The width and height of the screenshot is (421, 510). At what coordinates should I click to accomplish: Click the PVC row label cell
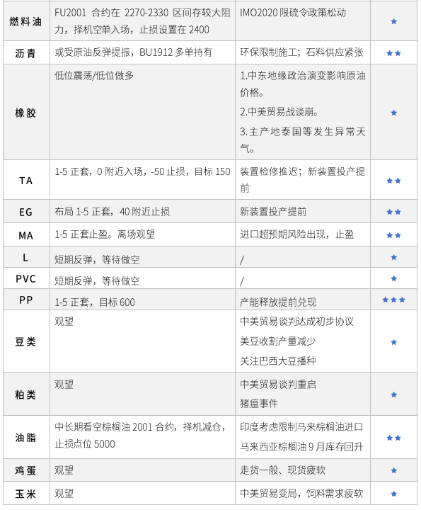(26, 278)
